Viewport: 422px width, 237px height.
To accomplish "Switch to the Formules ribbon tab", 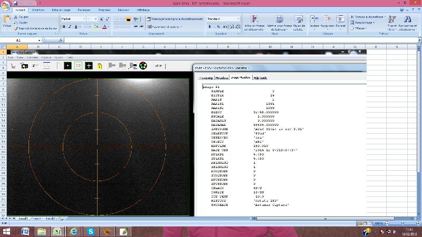I will point(84,10).
